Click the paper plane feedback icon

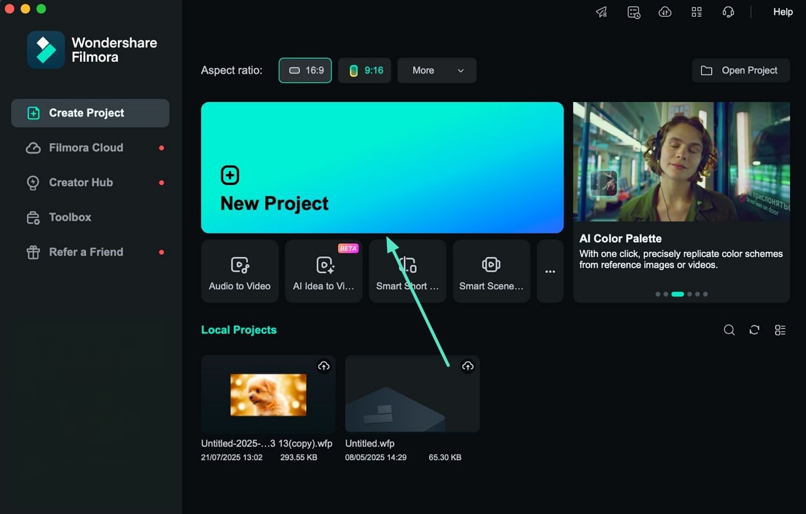click(601, 12)
